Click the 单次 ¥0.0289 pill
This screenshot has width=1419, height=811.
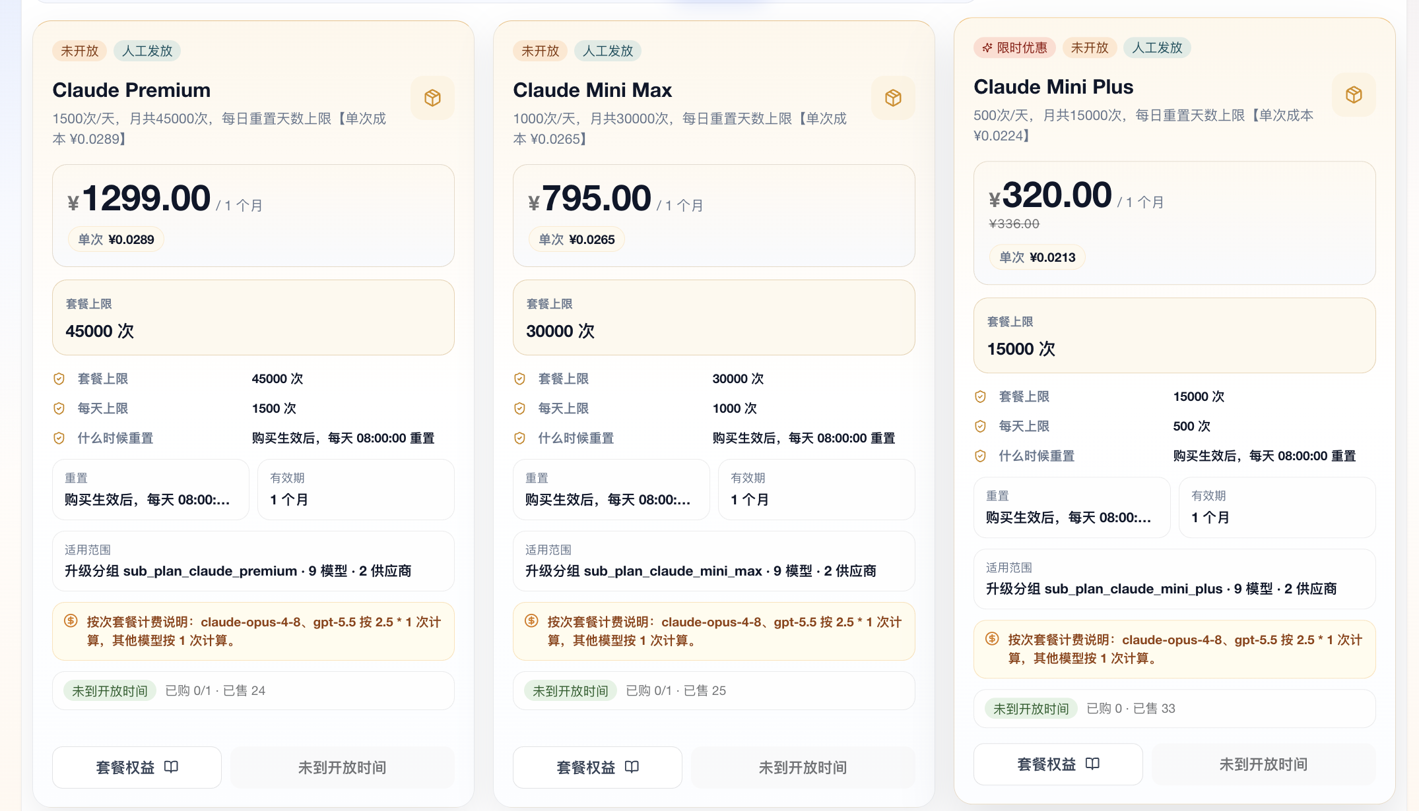coord(116,239)
